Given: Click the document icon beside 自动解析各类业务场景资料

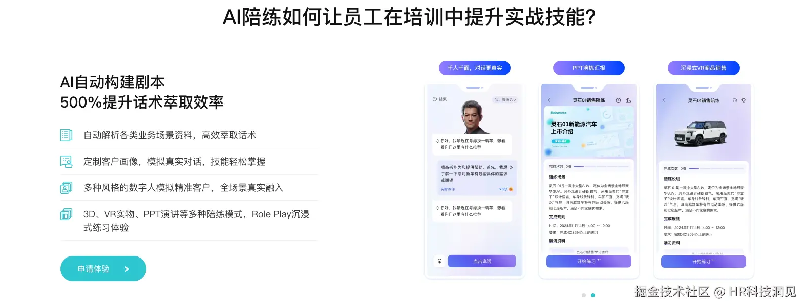Looking at the screenshot, I should point(66,135).
